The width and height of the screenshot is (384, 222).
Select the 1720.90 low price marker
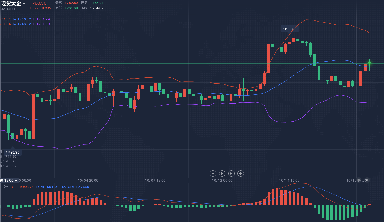coord(13,152)
